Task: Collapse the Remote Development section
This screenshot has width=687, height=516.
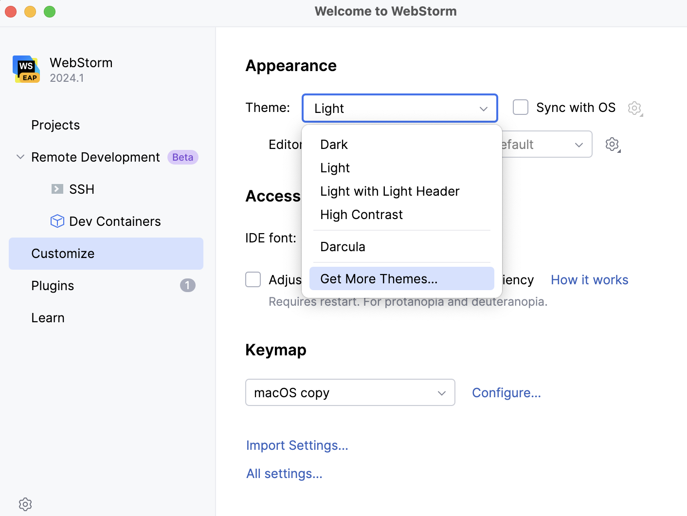Action: click(x=20, y=157)
